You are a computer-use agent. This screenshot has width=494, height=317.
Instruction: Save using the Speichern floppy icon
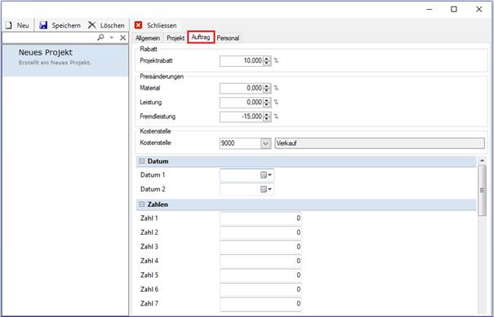click(x=43, y=25)
